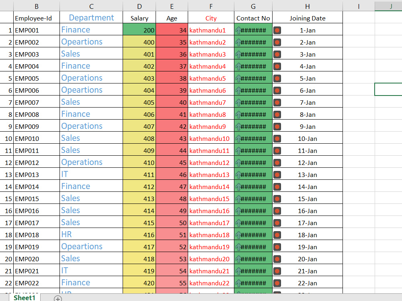Select the green Salary cell with value 200

tap(139, 30)
